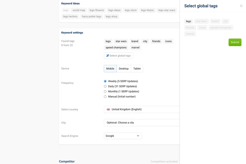Image resolution: width=246 pixels, height=164 pixels.
Task: Add the lego titanic keyword idea
Action: click(x=147, y=10)
